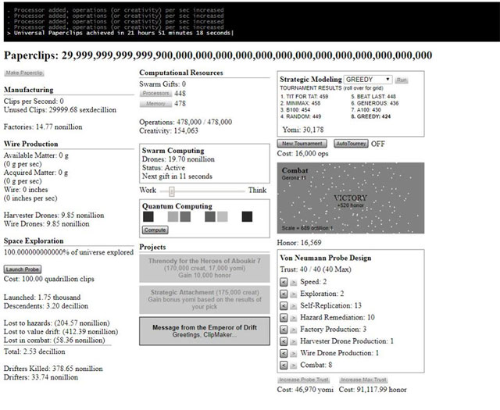This screenshot has height=410, width=500.
Task: Click Increase Probe Trust button
Action: (x=304, y=380)
